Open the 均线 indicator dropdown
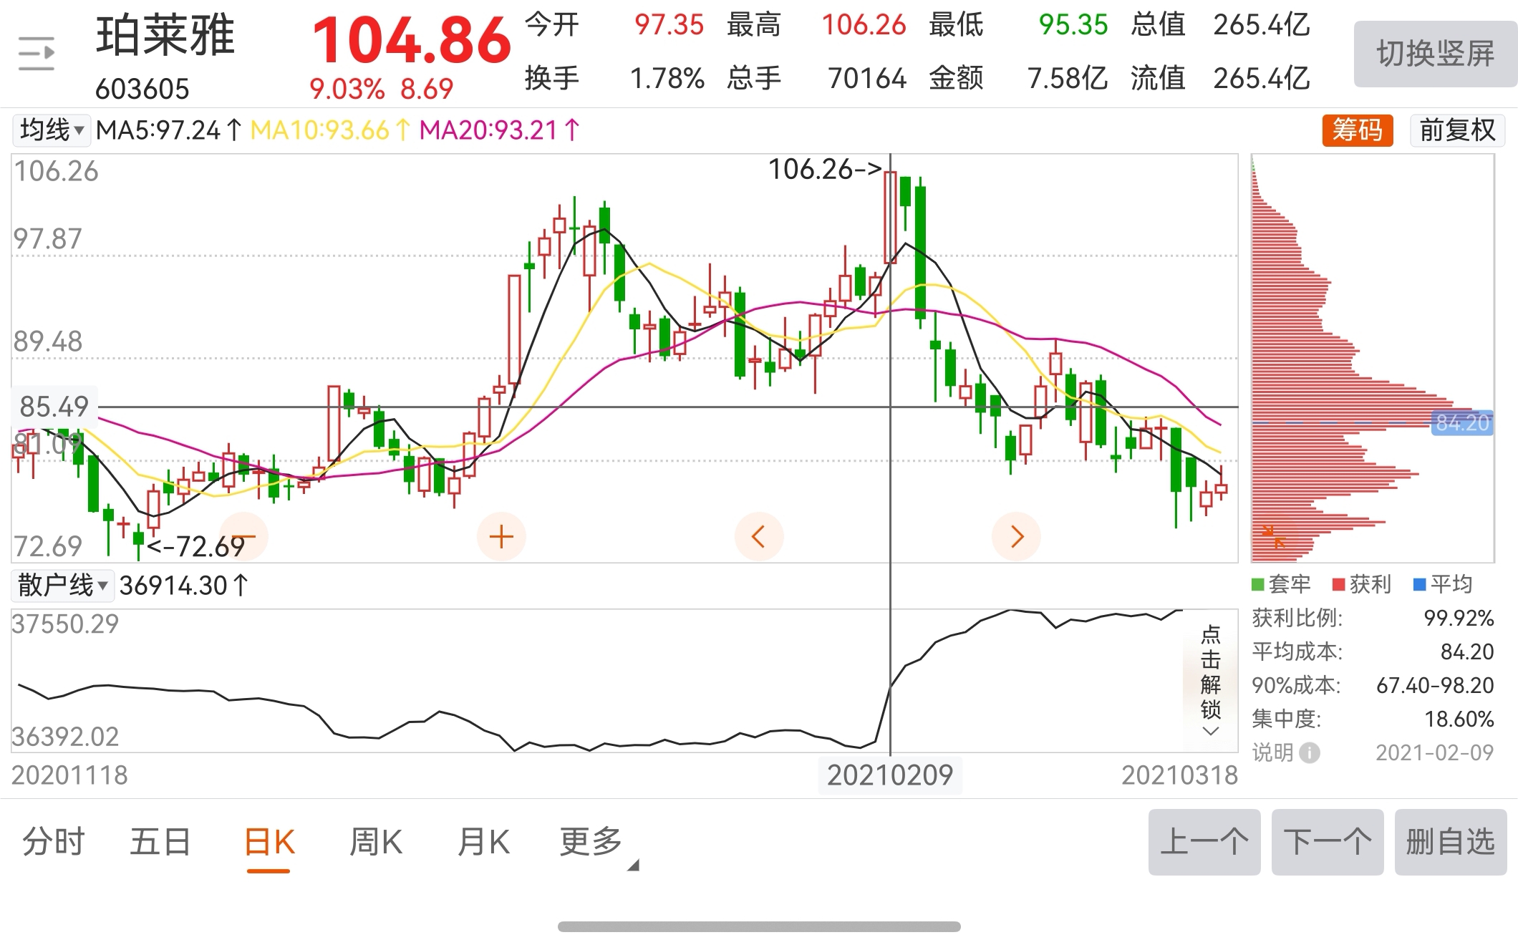 pyautogui.click(x=52, y=130)
